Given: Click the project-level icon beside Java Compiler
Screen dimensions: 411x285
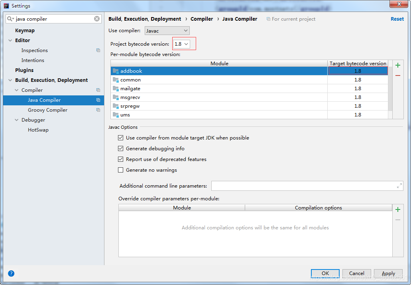Looking at the screenshot, I should [x=98, y=100].
